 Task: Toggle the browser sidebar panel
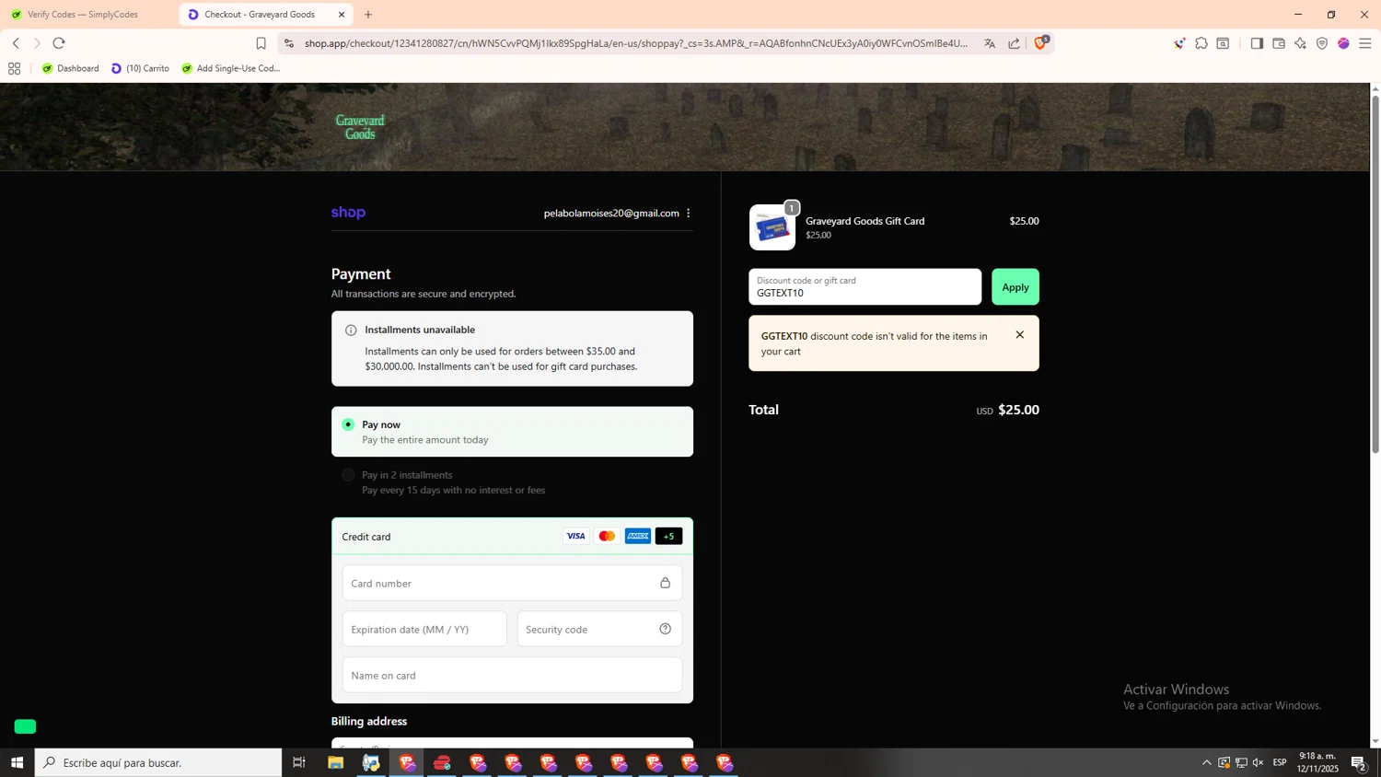point(1257,43)
